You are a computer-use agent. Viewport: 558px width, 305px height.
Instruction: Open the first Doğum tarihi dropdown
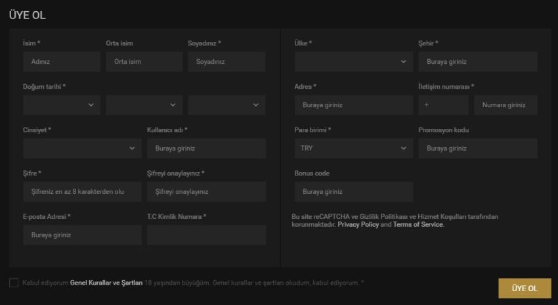[61, 105]
